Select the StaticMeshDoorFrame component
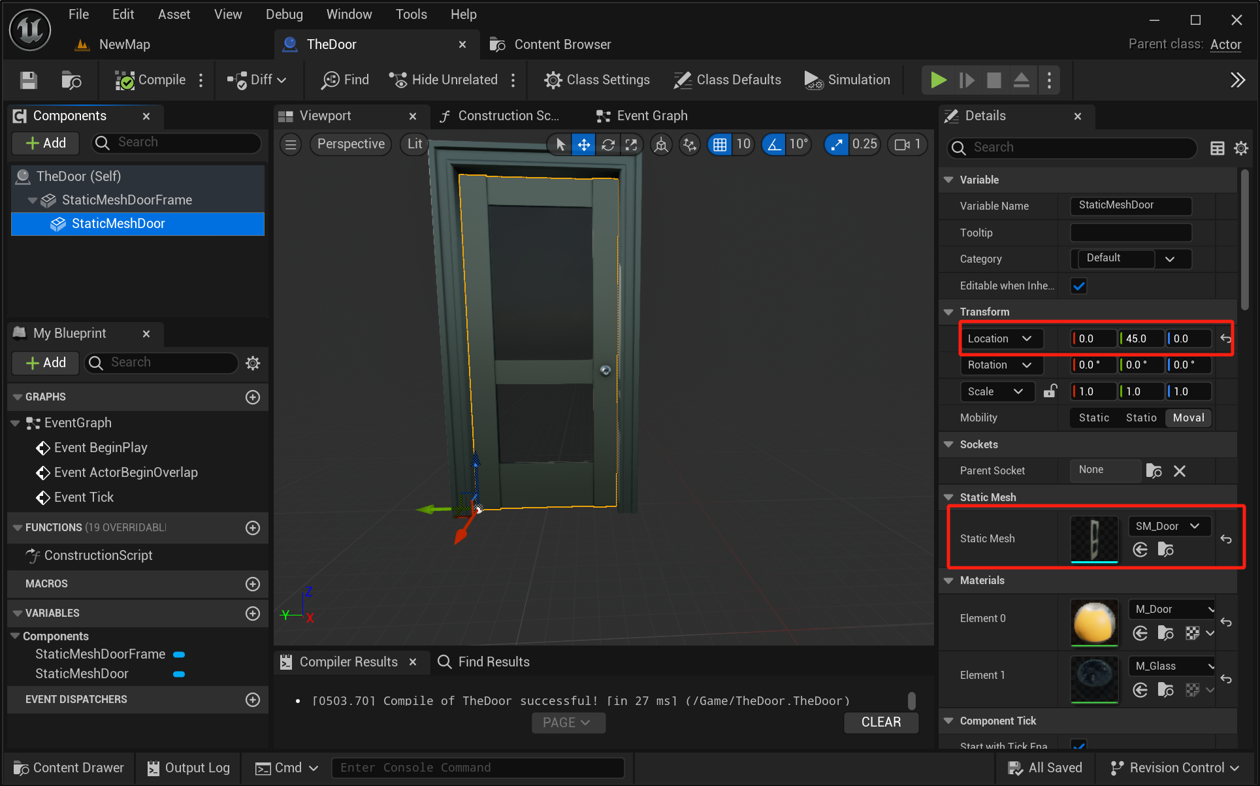1260x786 pixels. click(x=127, y=200)
